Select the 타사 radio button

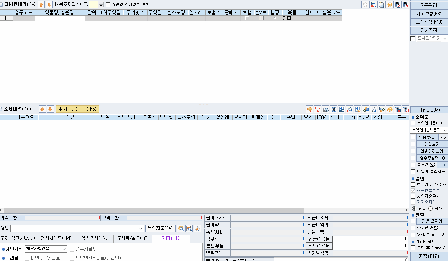coord(431,209)
